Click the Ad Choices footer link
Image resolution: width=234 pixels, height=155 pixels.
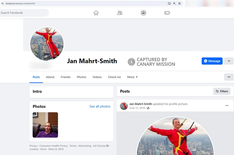(101, 146)
